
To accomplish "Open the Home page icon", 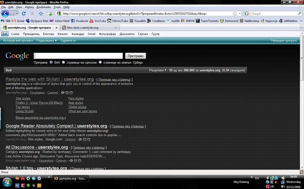I will point(41,13).
